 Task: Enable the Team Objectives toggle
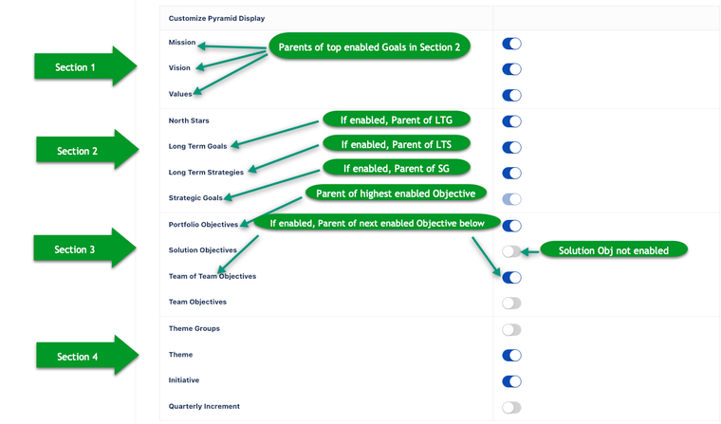point(511,304)
